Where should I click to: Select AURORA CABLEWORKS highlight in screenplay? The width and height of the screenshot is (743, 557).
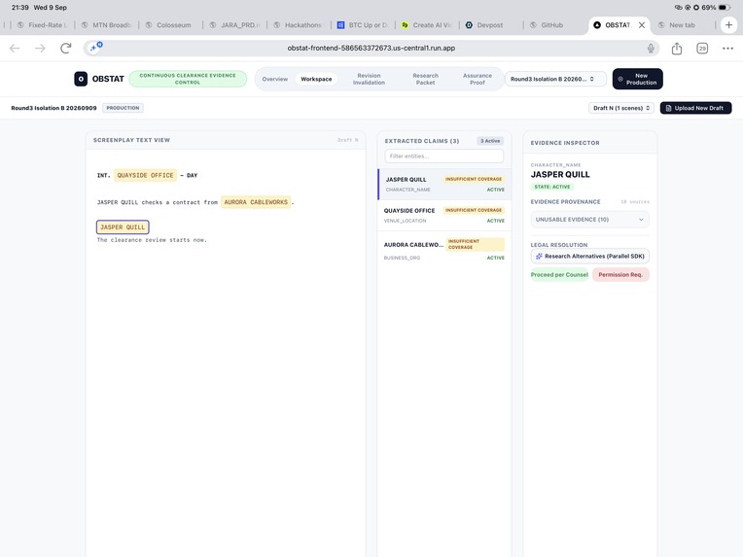point(256,202)
